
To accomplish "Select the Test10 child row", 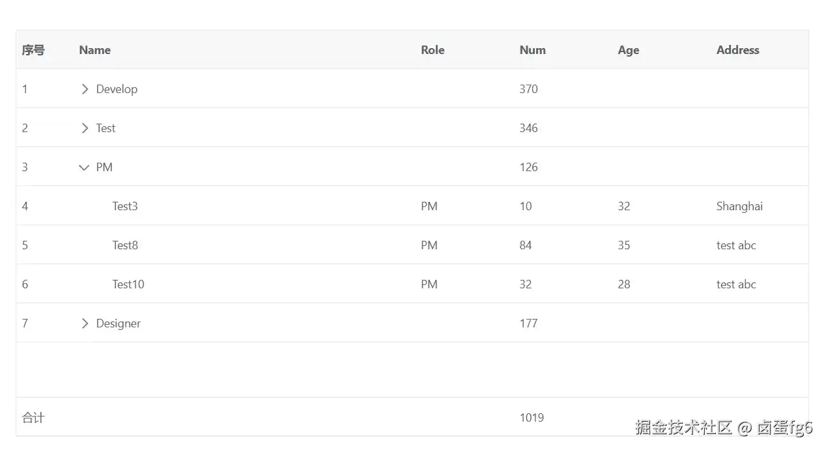I will pos(412,284).
